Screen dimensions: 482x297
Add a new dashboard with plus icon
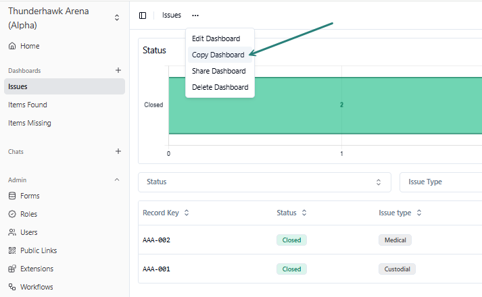118,70
